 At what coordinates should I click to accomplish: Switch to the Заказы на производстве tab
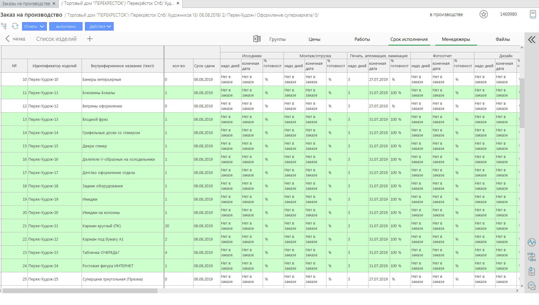pos(26,4)
